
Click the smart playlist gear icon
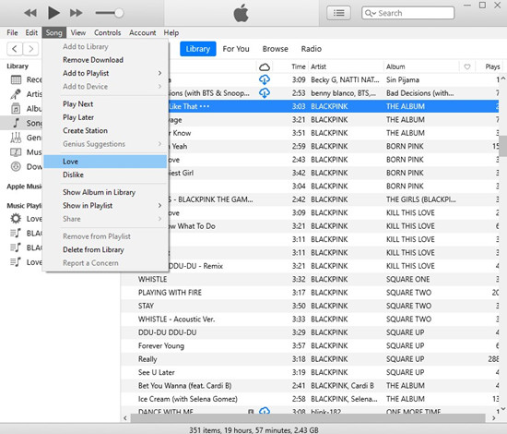(16, 219)
